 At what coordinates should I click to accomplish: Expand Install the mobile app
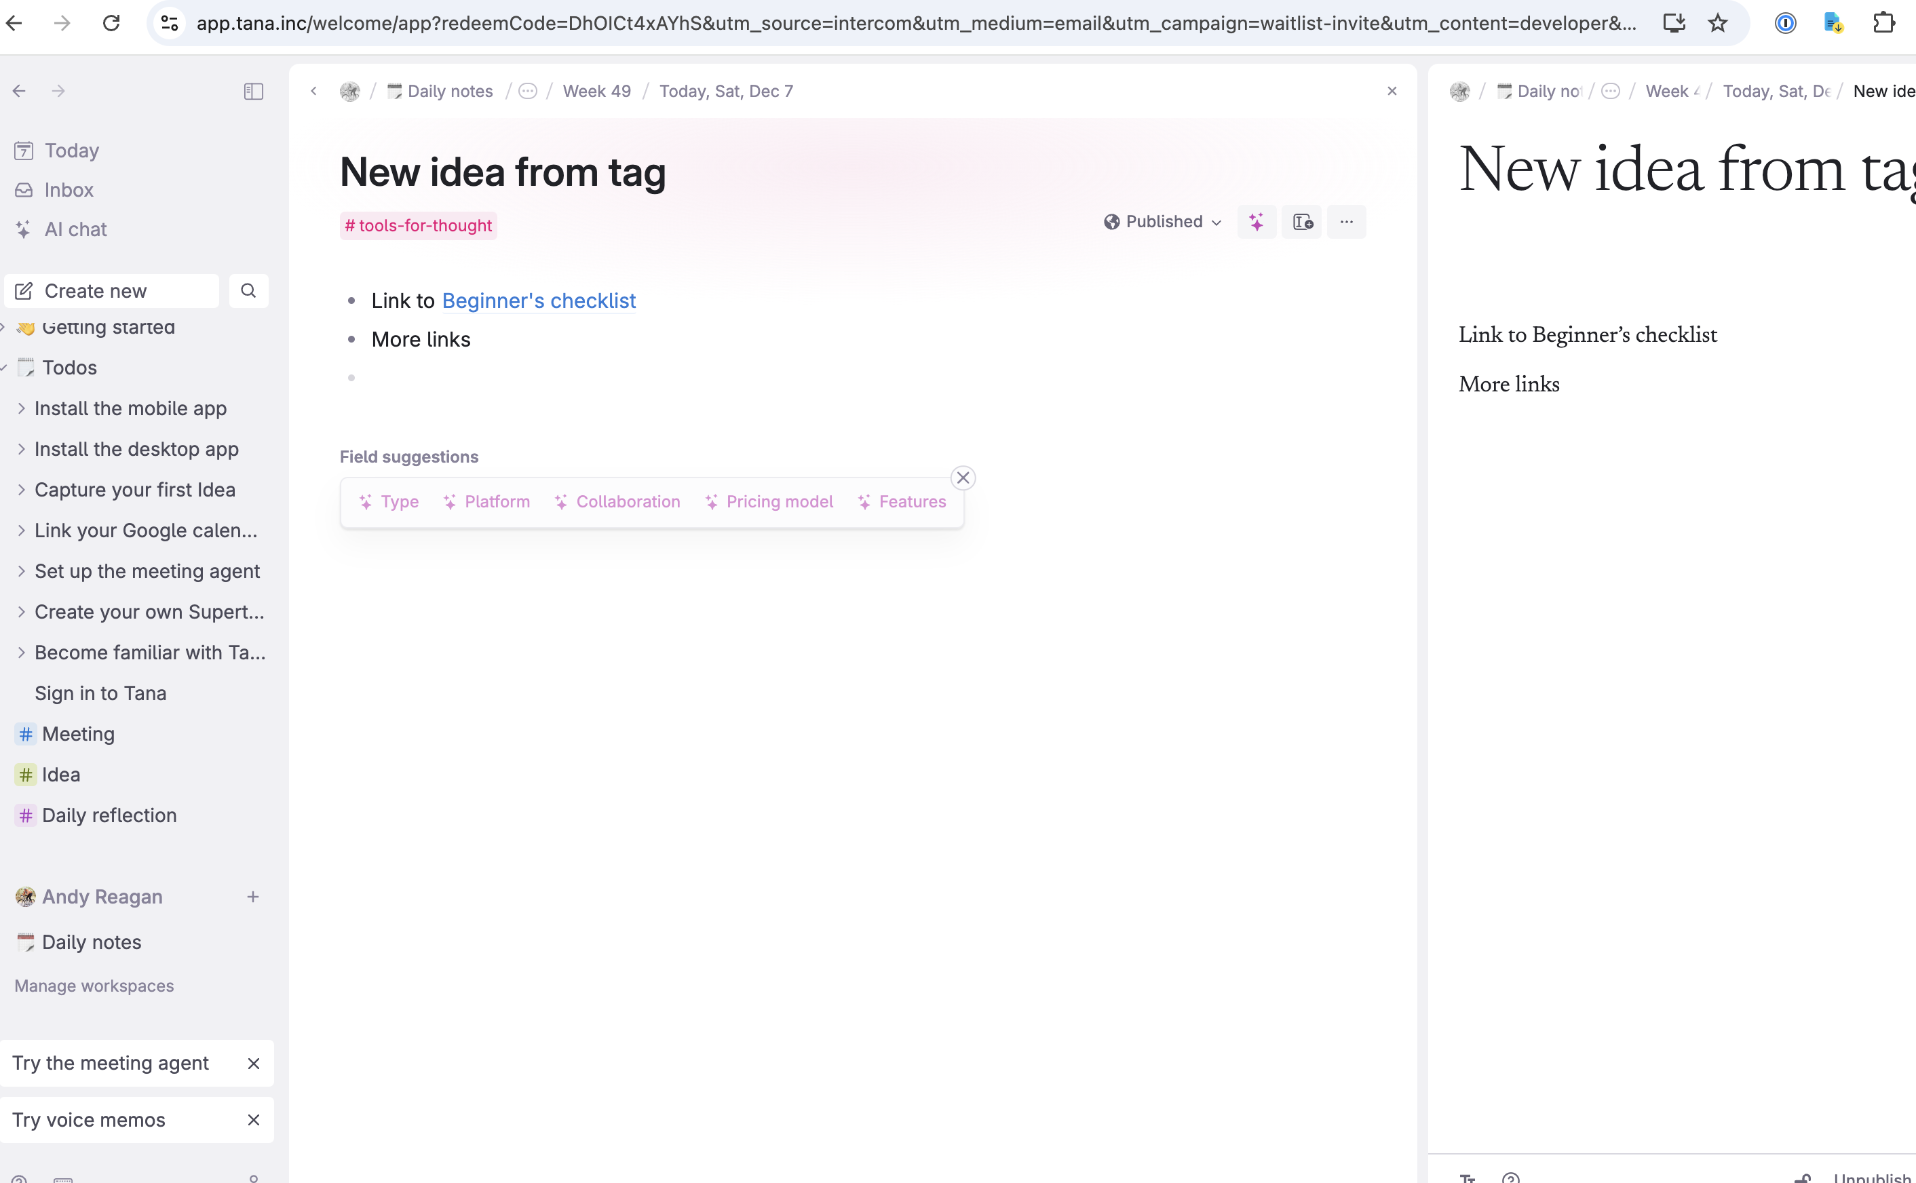coord(21,408)
